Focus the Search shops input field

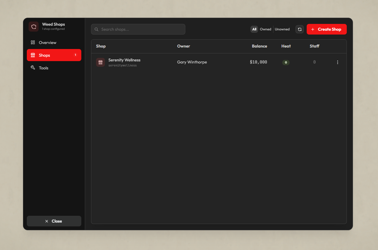point(138,29)
